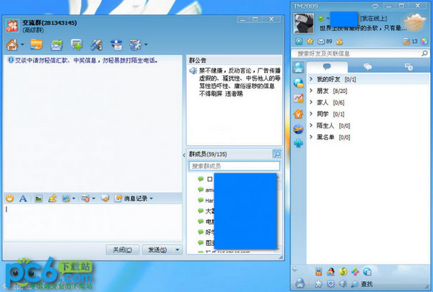This screenshot has height=292, width=433.
Task: Switch to the recent contacts tab
Action: (x=408, y=66)
